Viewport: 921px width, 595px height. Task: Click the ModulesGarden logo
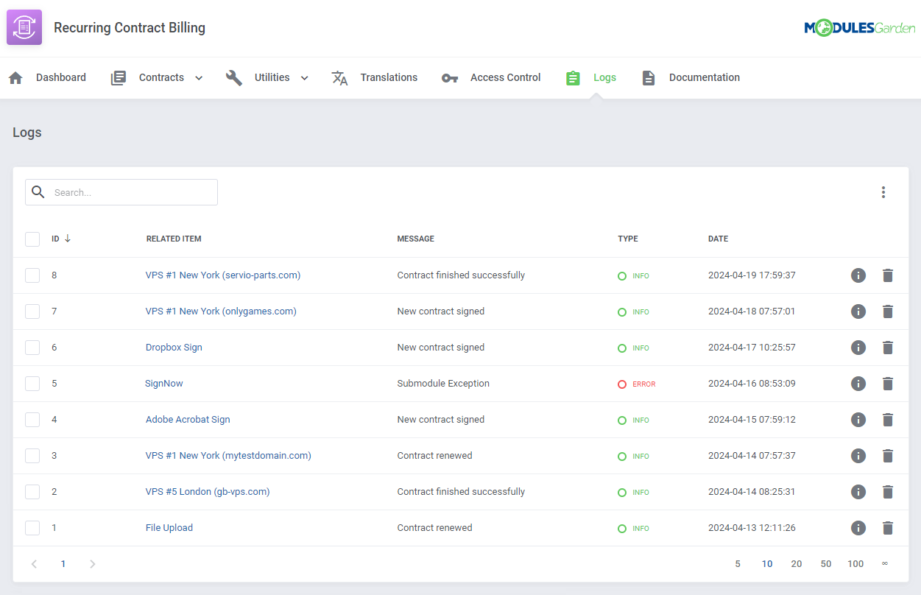tap(859, 28)
